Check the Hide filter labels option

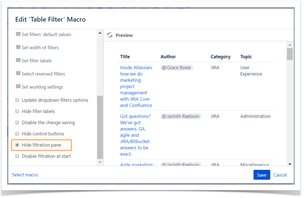click(17, 111)
